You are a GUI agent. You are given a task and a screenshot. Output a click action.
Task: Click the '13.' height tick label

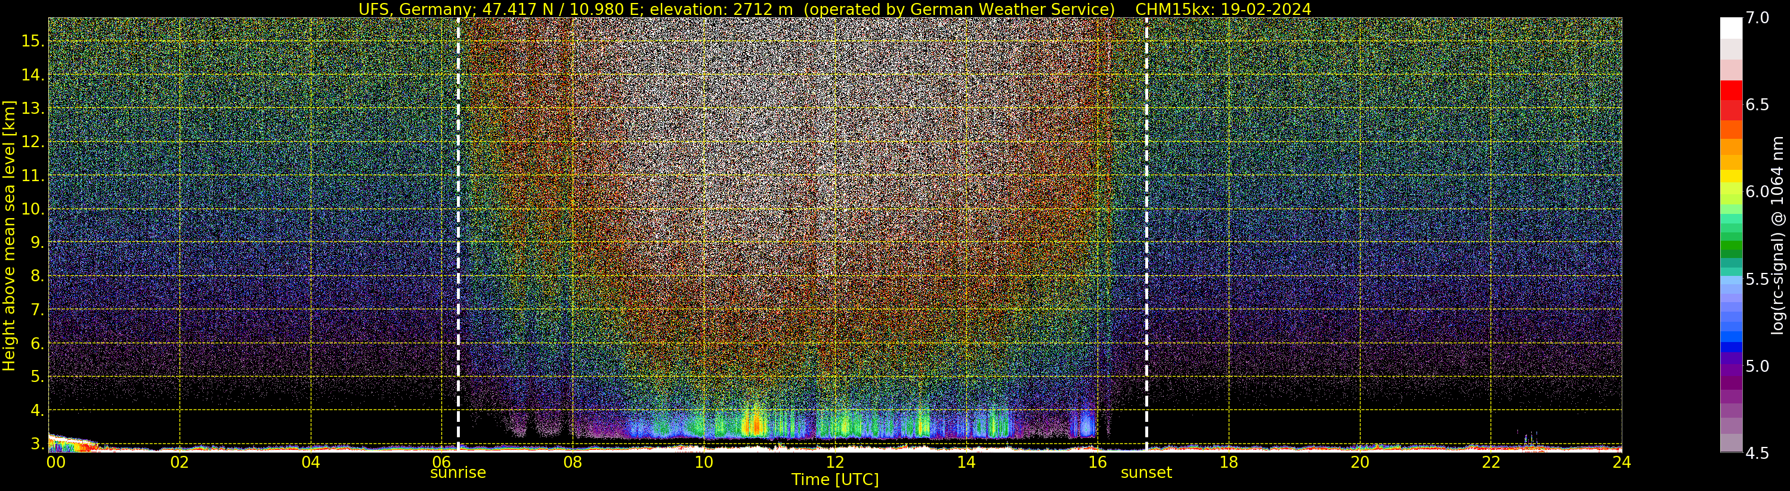[33, 108]
